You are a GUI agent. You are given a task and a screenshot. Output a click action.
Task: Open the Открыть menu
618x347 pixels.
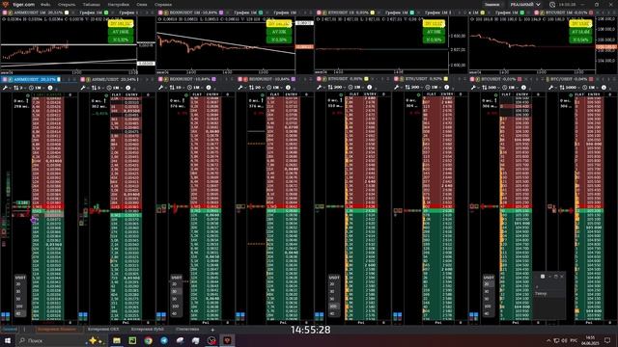point(67,4)
